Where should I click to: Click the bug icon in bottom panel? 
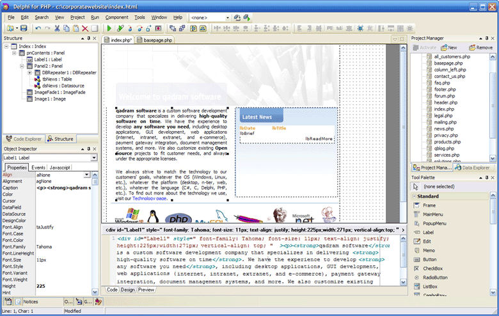click(x=99, y=301)
